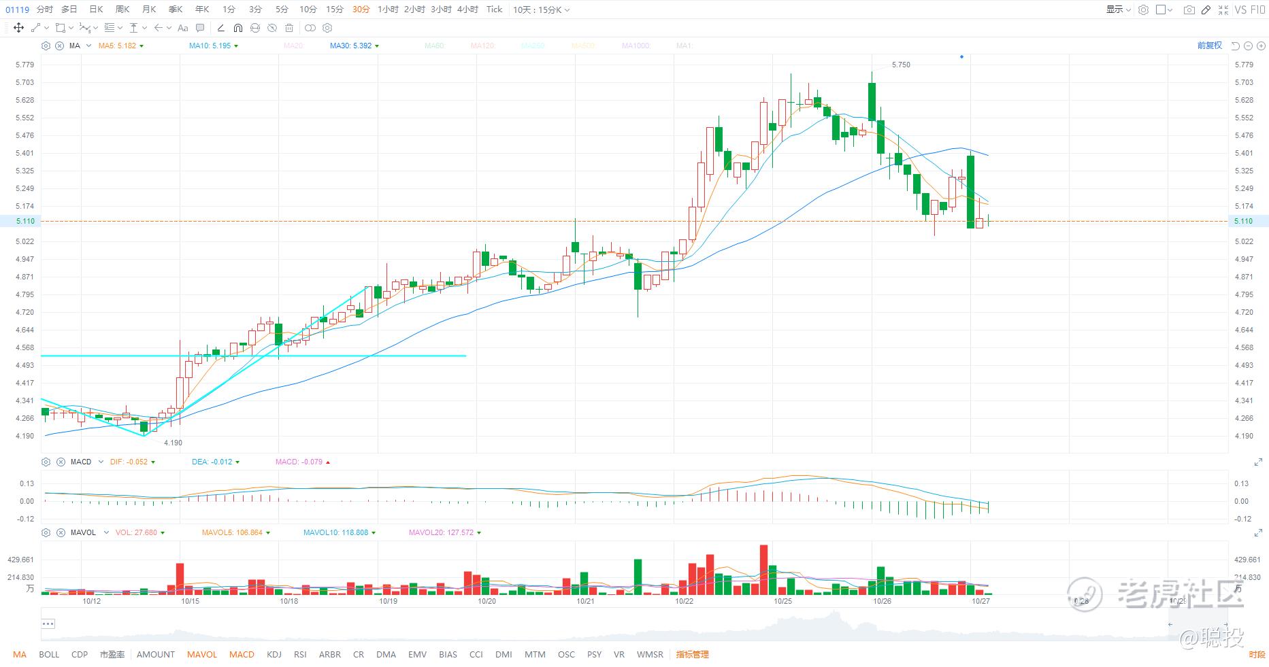This screenshot has height=667, width=1269.
Task: Open the MA30 line options dropdown
Action: pos(377,46)
